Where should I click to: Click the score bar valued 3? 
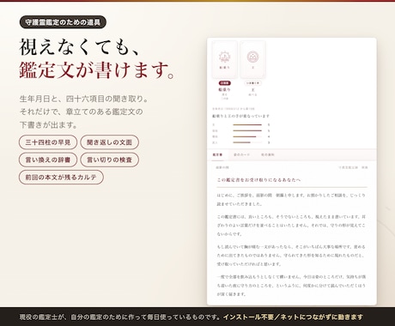(x=247, y=142)
